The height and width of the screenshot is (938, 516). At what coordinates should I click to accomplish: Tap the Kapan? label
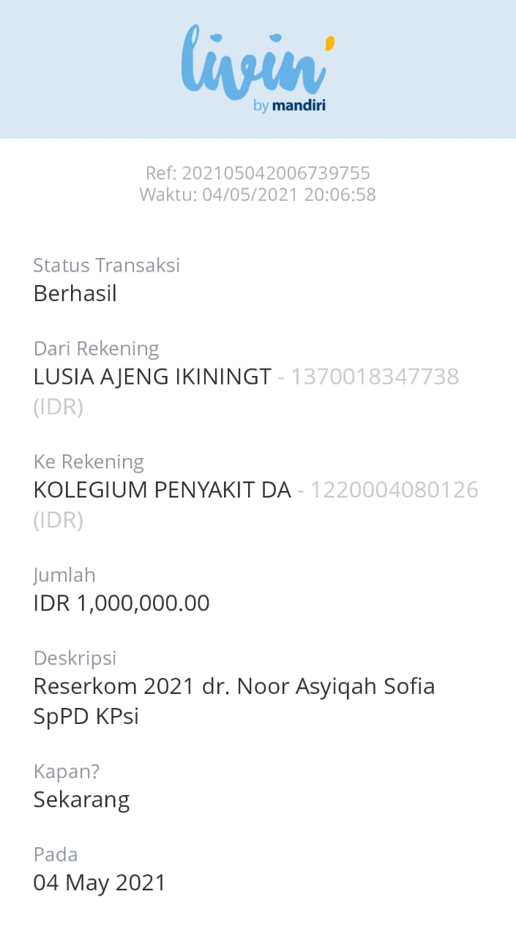point(67,771)
